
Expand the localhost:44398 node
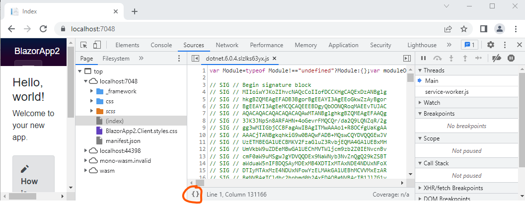click(x=86, y=150)
